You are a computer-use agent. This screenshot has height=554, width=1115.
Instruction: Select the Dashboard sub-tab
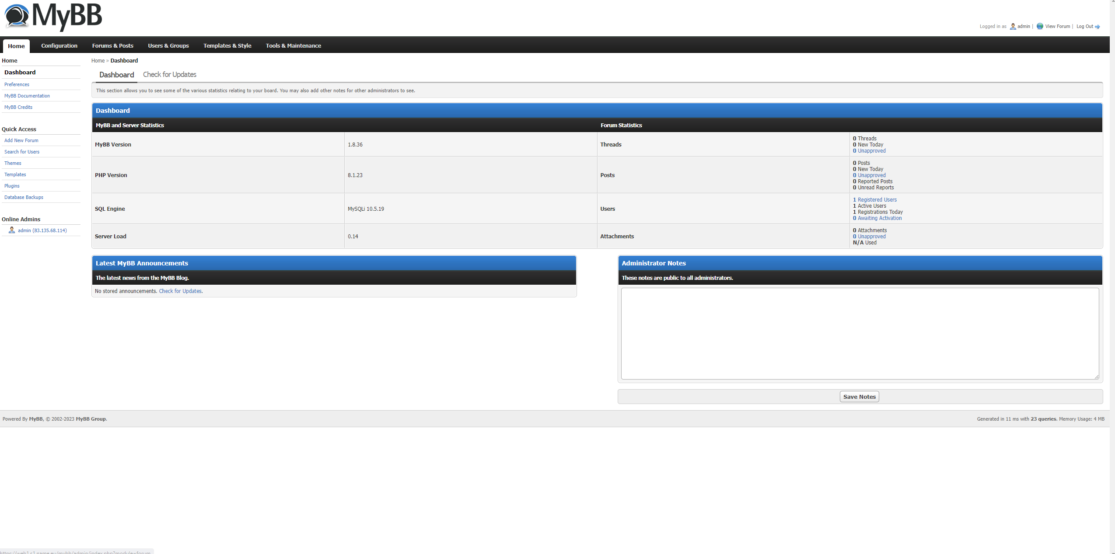116,75
